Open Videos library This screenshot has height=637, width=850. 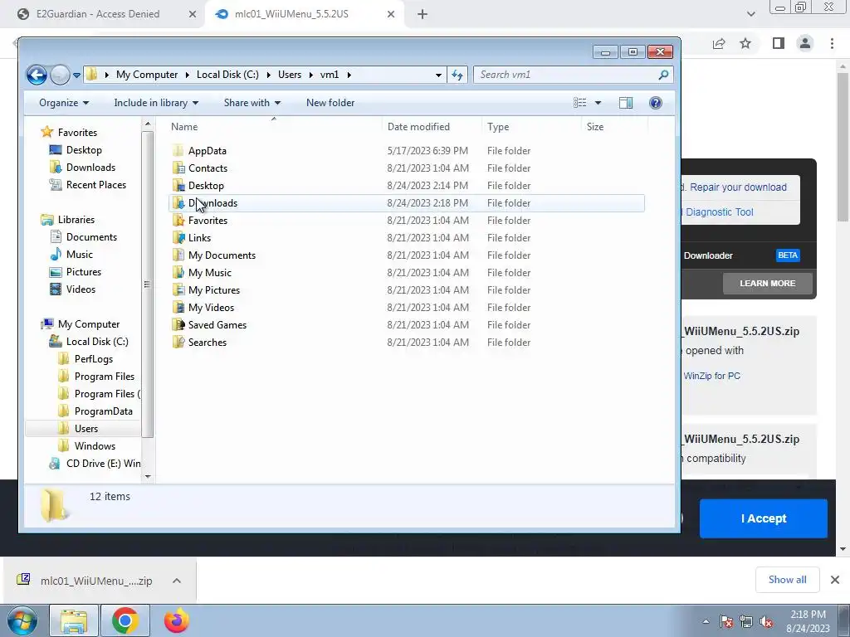[x=81, y=289]
